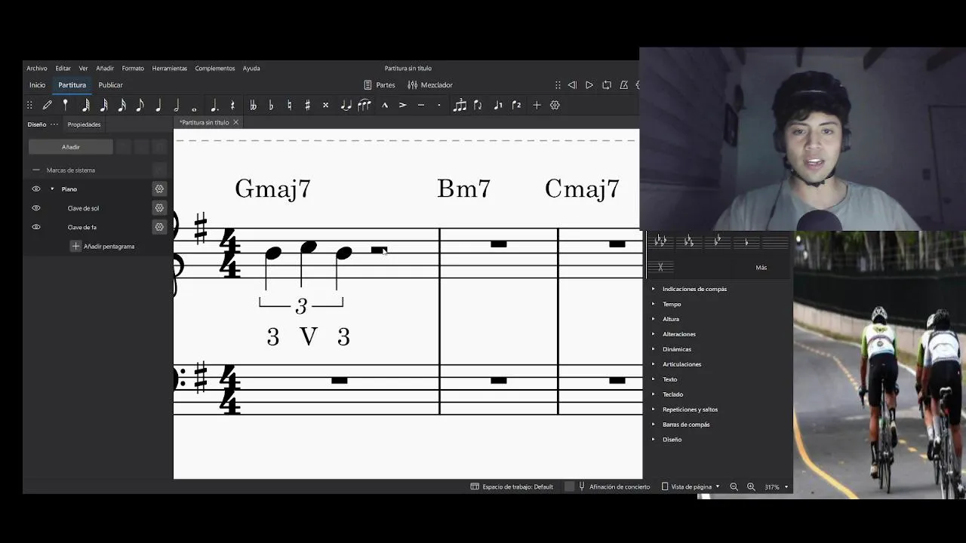Apply double flat accidental
966x543 pixels.
click(x=253, y=106)
